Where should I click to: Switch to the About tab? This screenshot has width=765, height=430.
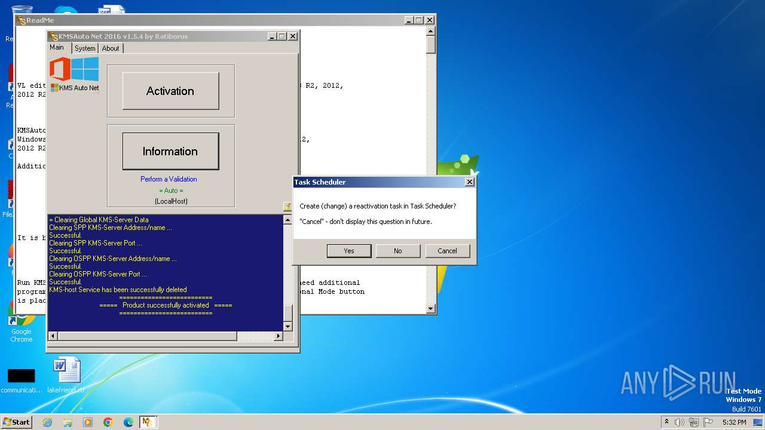click(x=111, y=48)
